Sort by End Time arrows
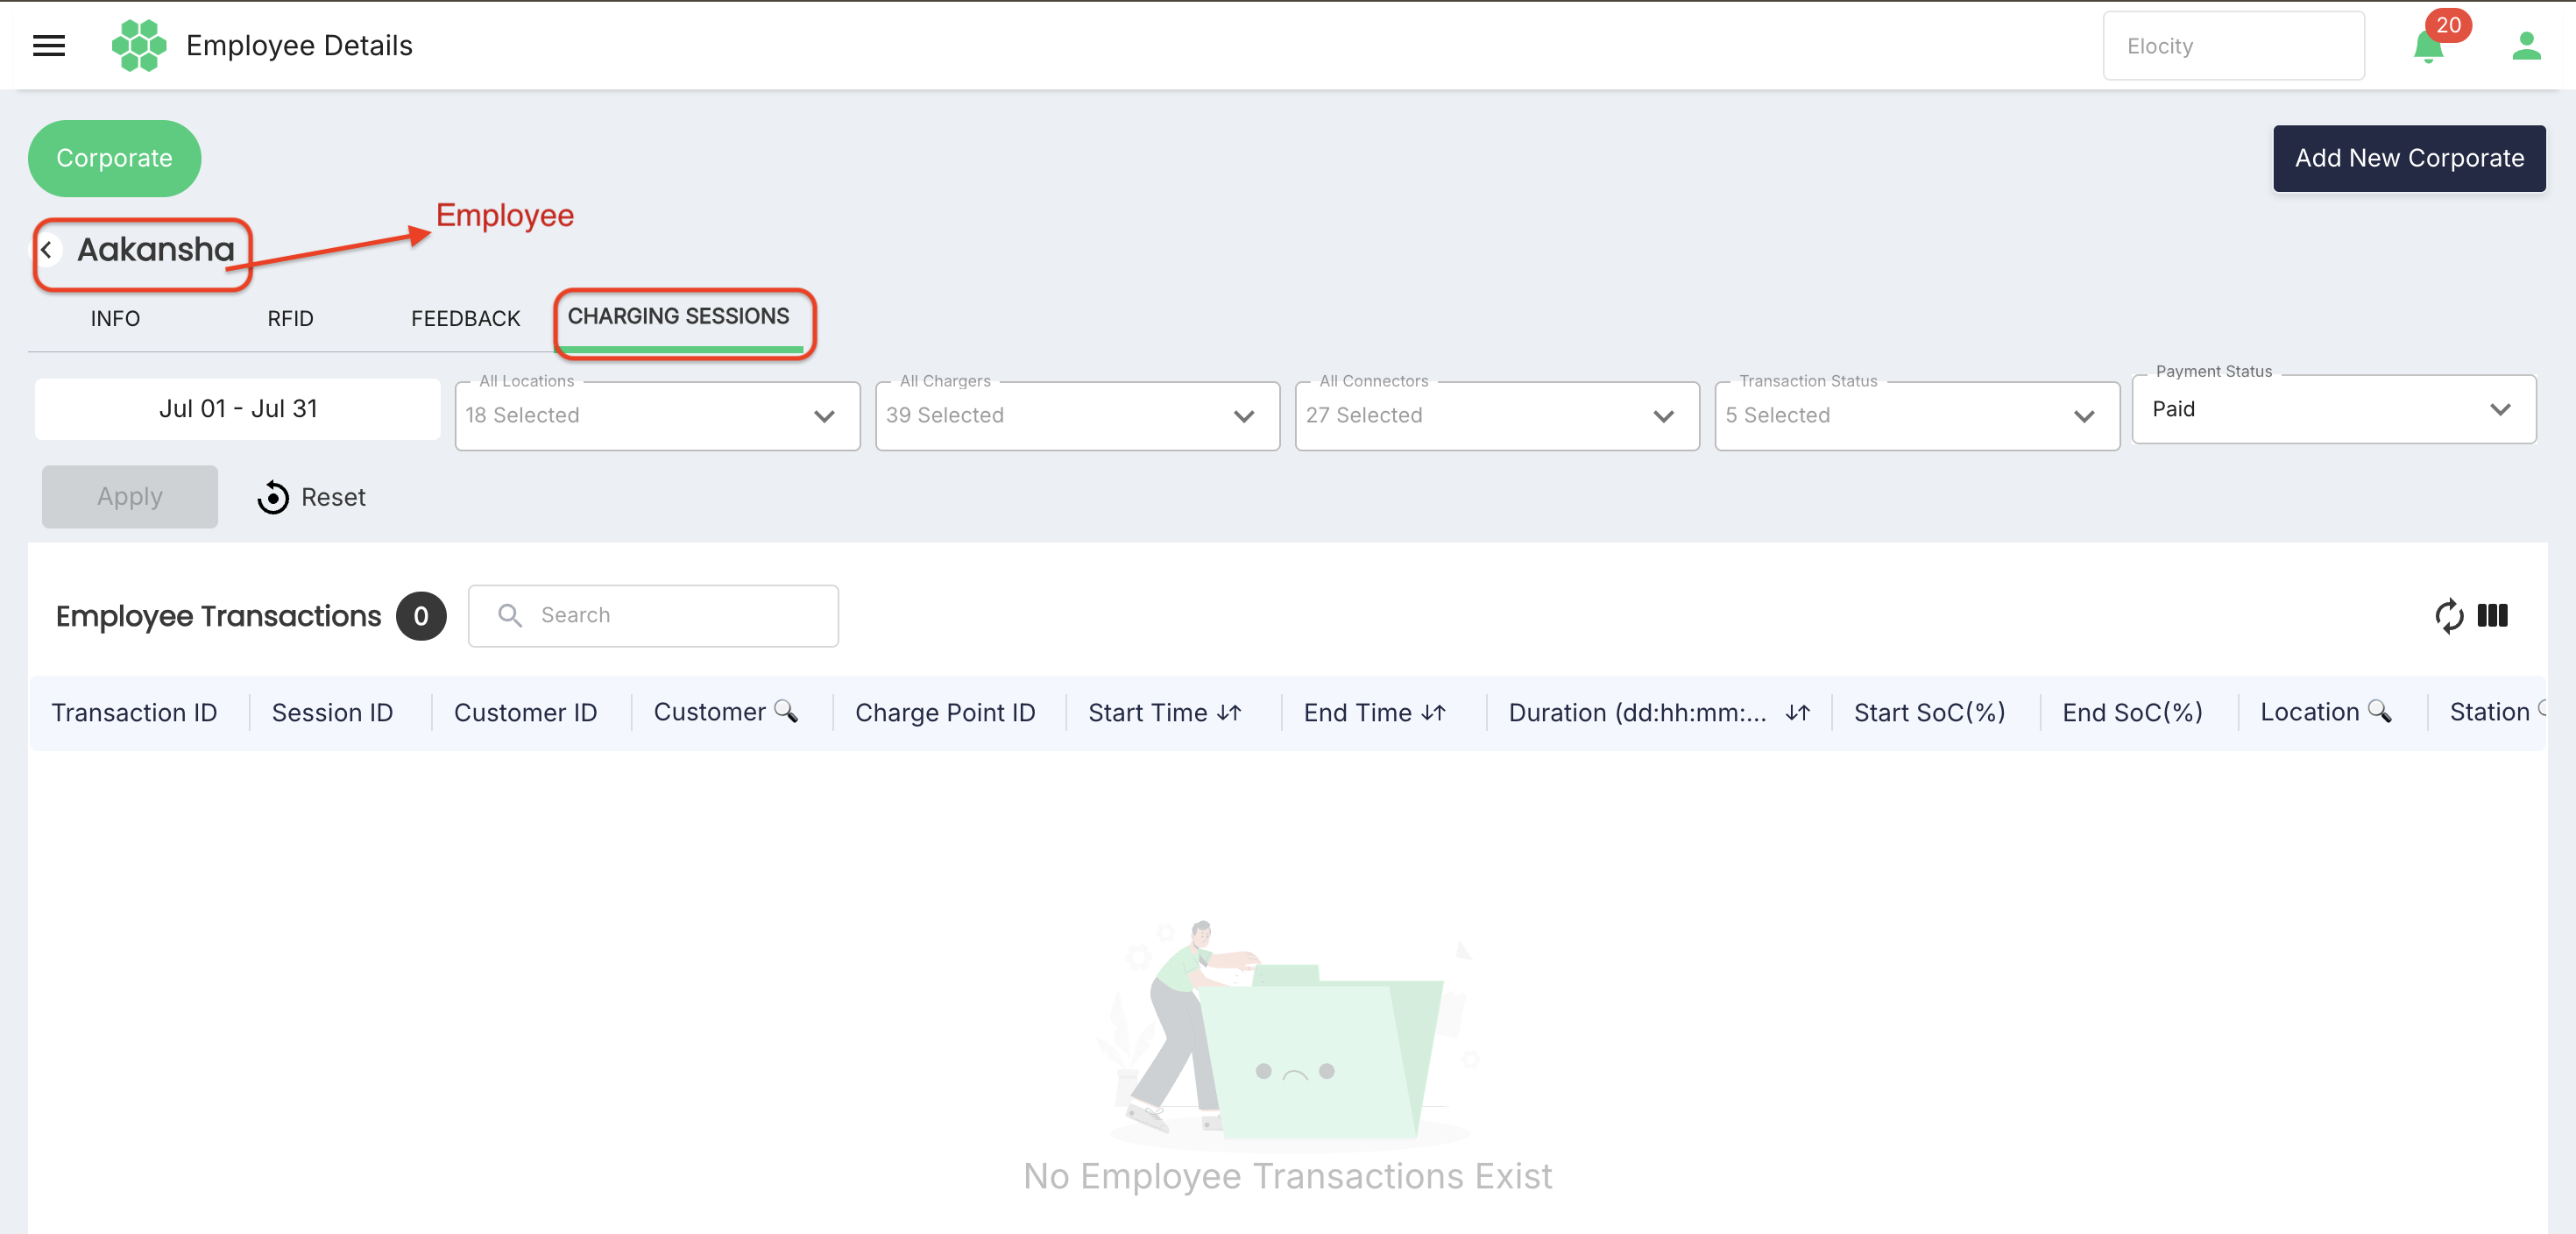2576x1234 pixels. 1433,712
